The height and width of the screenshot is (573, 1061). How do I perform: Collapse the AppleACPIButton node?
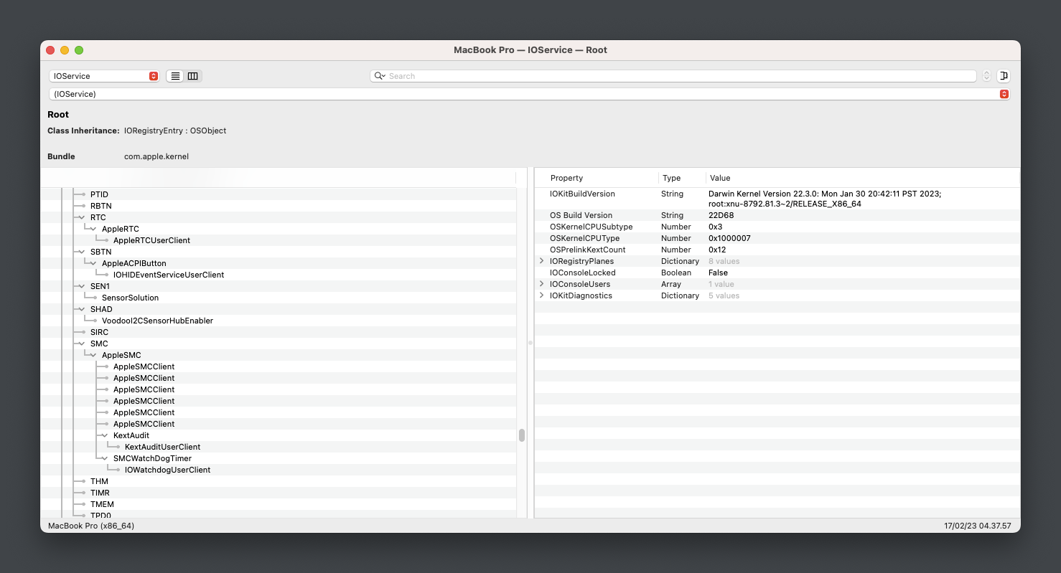(93, 263)
